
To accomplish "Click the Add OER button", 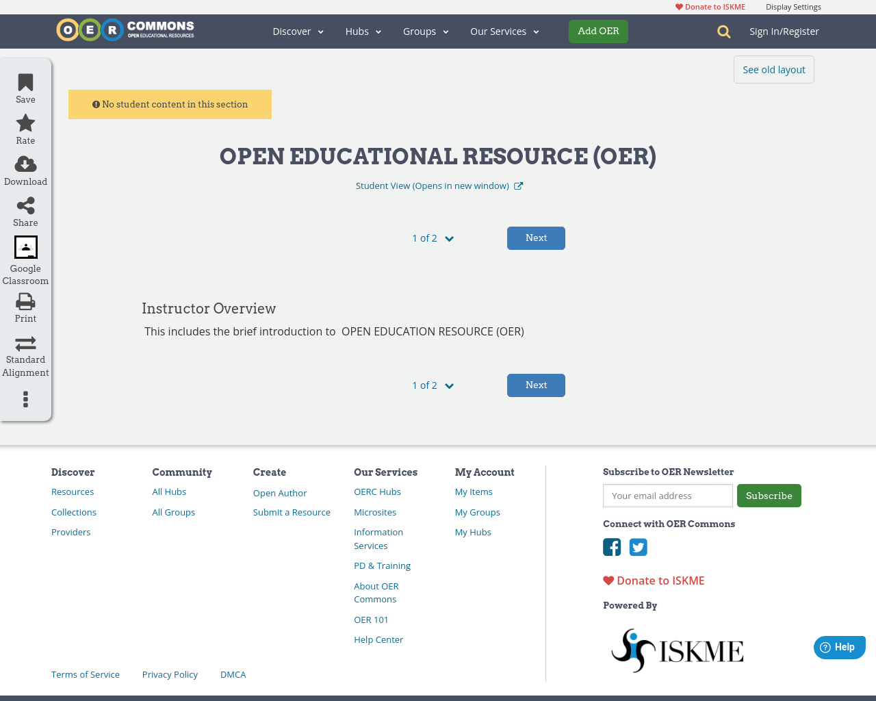I will [x=597, y=31].
